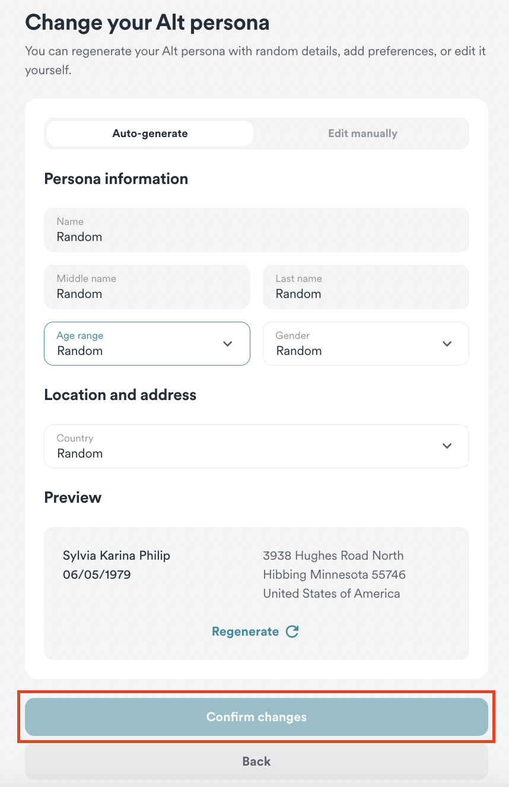This screenshot has width=509, height=787.
Task: Click the preview birth date 06/05/1979
Action: 97,575
